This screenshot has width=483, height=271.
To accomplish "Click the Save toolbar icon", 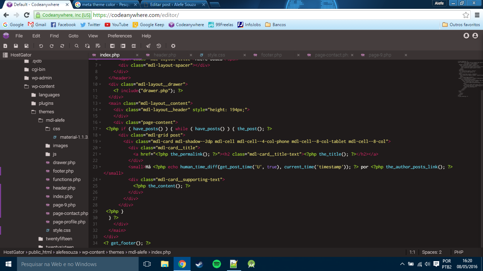I will (16, 46).
